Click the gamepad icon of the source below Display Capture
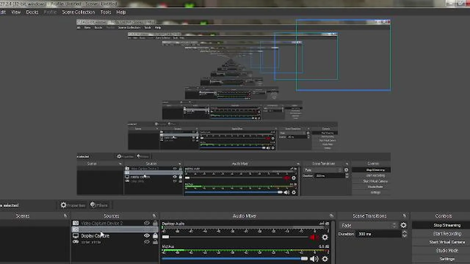Viewport: 470px width, 264px height. tap(75, 242)
